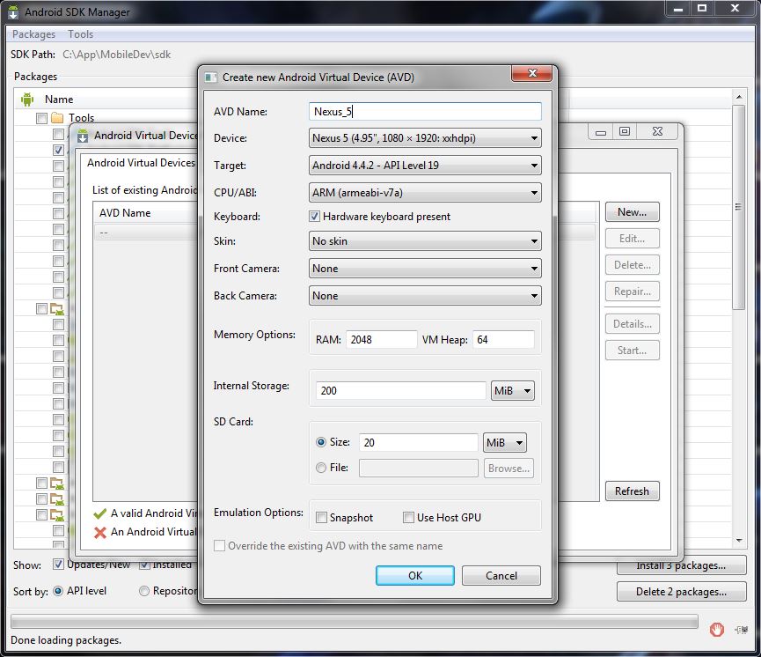Open SD Card size MiB unit dropdown
761x657 pixels.
tap(505, 443)
